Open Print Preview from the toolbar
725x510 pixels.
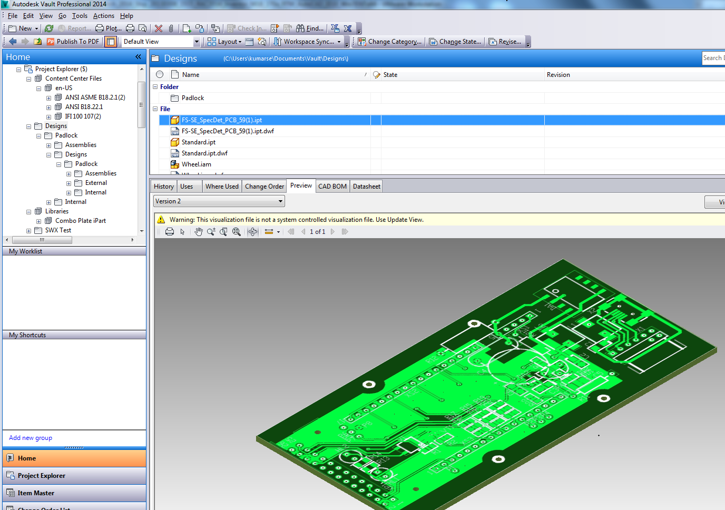142,28
